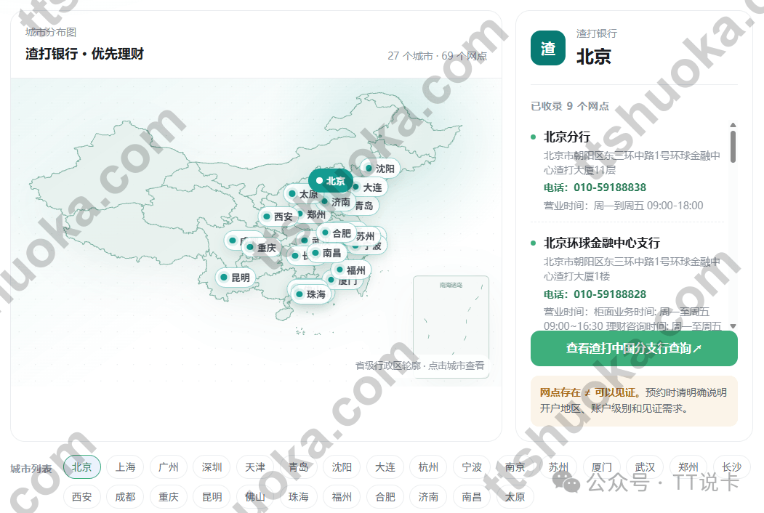Screen dimensions: 764x513
Task: Click the 北京分行 branch title
Action: pos(567,137)
